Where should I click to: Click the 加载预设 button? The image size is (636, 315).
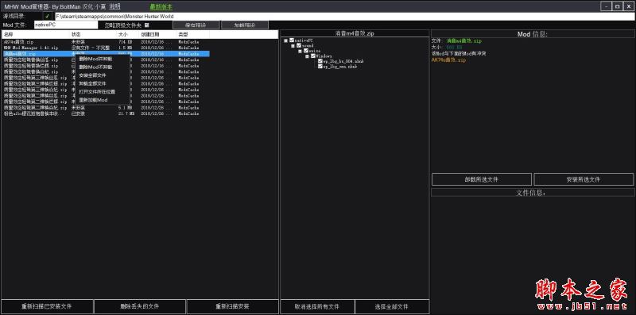tap(245, 25)
